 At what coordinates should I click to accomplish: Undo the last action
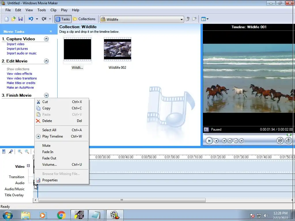pos(31,19)
